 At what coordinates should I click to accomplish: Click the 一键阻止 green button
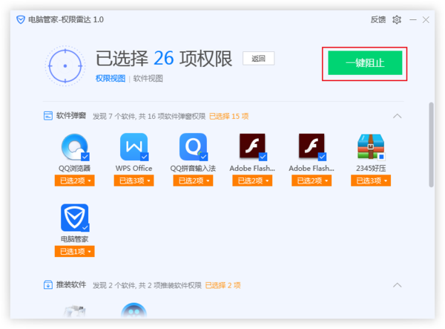pos(365,63)
